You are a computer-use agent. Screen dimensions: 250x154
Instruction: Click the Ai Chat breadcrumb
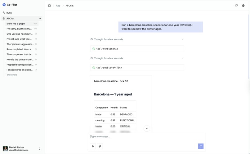point(69,6)
